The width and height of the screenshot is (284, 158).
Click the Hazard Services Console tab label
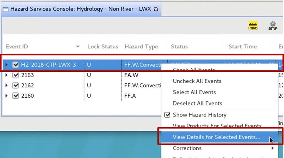click(x=81, y=9)
